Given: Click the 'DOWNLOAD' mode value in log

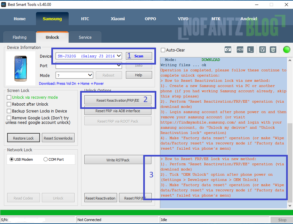Looking at the screenshot, I should [211, 60].
